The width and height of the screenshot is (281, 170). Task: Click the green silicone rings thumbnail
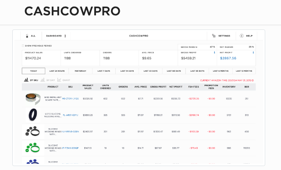pos(33,148)
